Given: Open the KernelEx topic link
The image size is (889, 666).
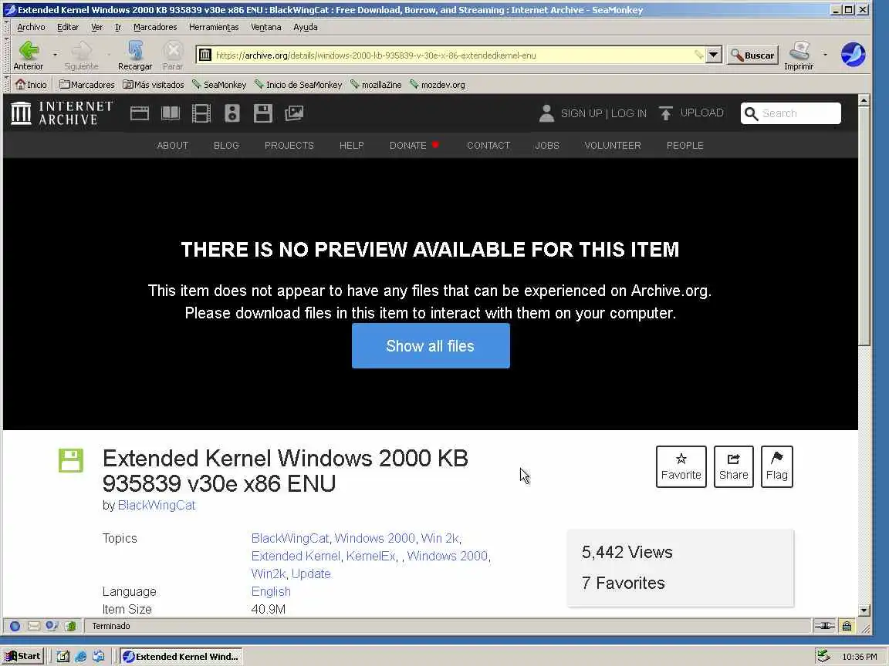Looking at the screenshot, I should 370,556.
